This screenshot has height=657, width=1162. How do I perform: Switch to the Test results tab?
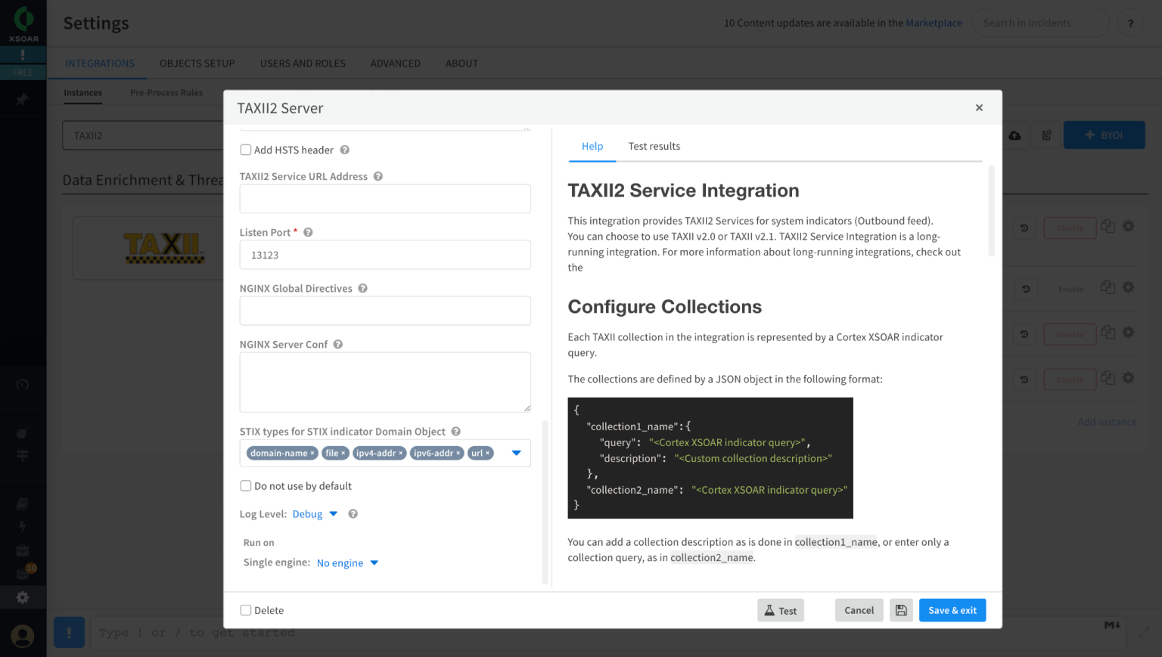pyautogui.click(x=654, y=146)
